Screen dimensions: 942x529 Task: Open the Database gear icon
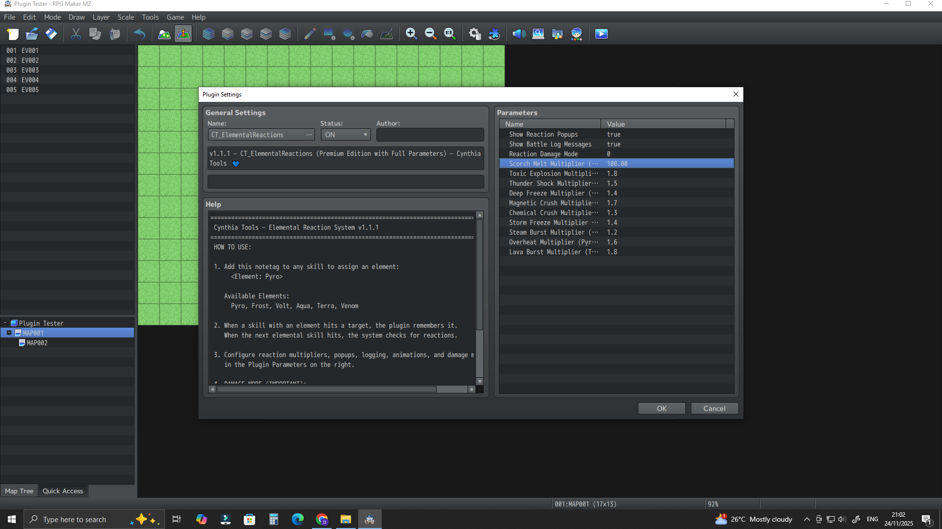[474, 34]
